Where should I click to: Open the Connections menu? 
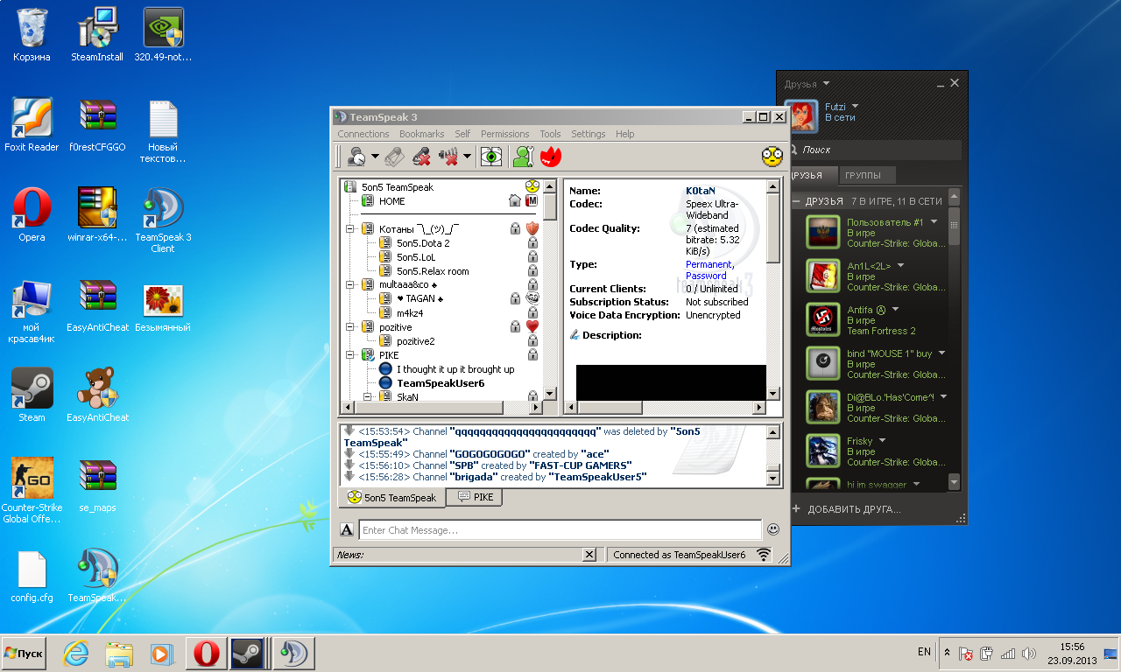[363, 134]
